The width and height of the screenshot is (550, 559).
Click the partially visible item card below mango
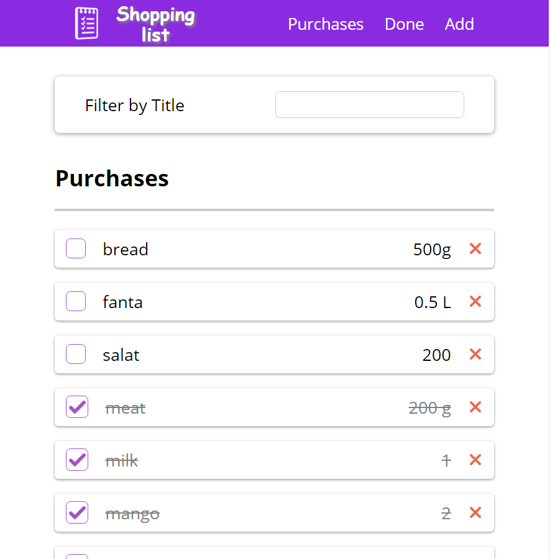[x=274, y=553]
